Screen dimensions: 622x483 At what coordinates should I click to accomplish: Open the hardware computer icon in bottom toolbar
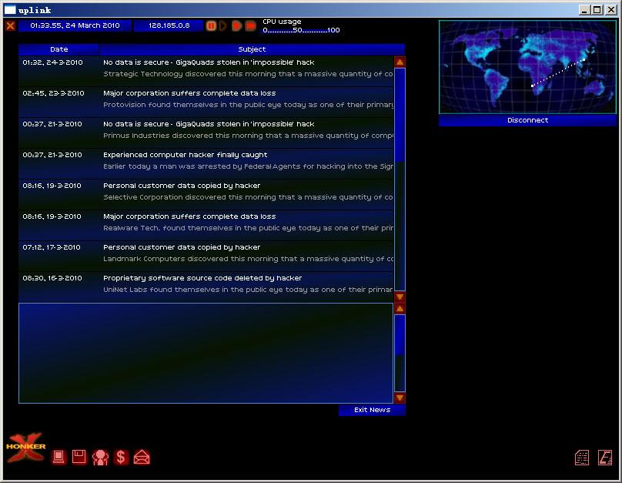[x=59, y=458]
